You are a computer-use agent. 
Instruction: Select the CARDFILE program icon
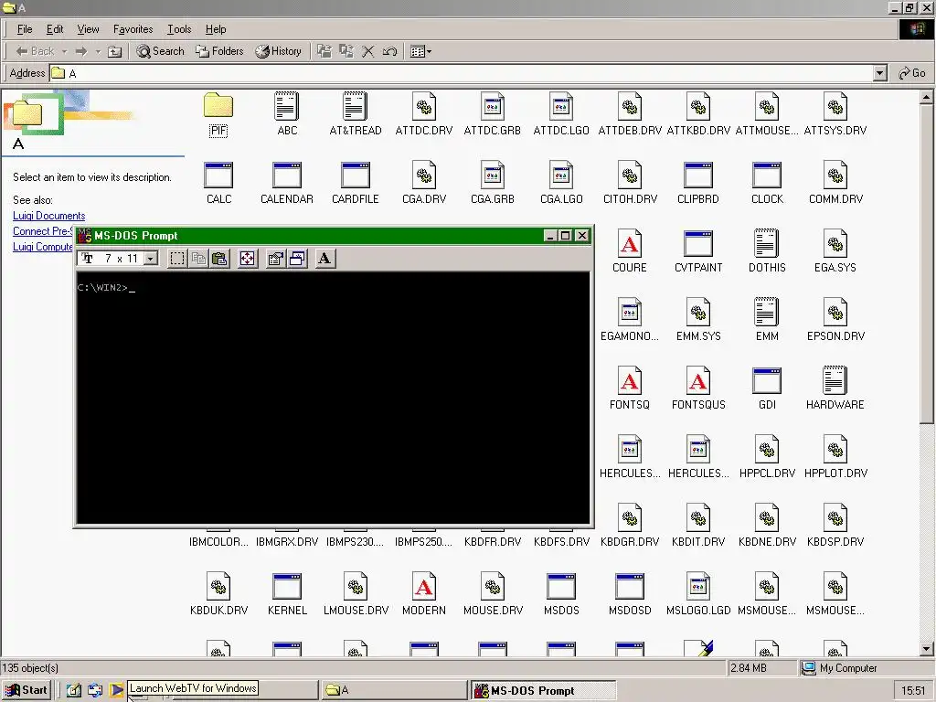[356, 182]
